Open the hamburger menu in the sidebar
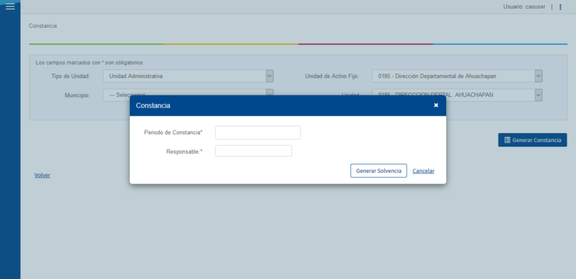This screenshot has width=576, height=279. [10, 7]
